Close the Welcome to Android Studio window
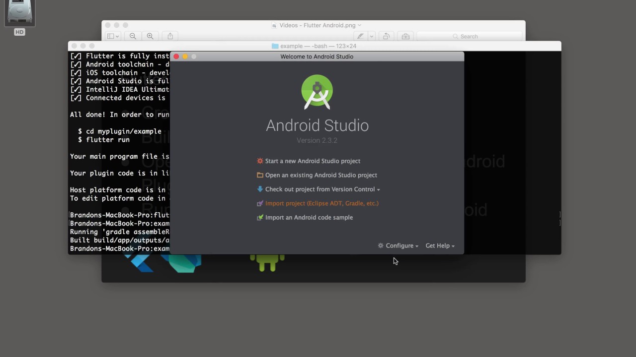The image size is (636, 357). [176, 57]
